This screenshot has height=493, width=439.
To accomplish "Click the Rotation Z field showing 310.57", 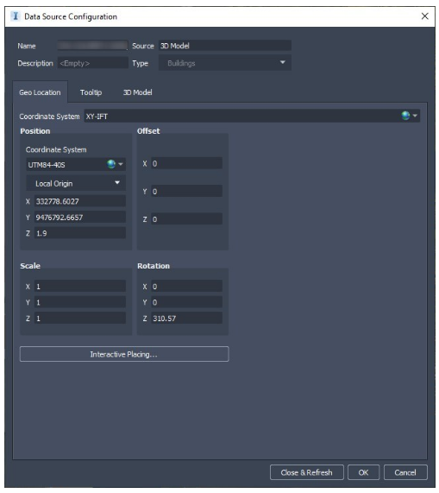I will 186,319.
